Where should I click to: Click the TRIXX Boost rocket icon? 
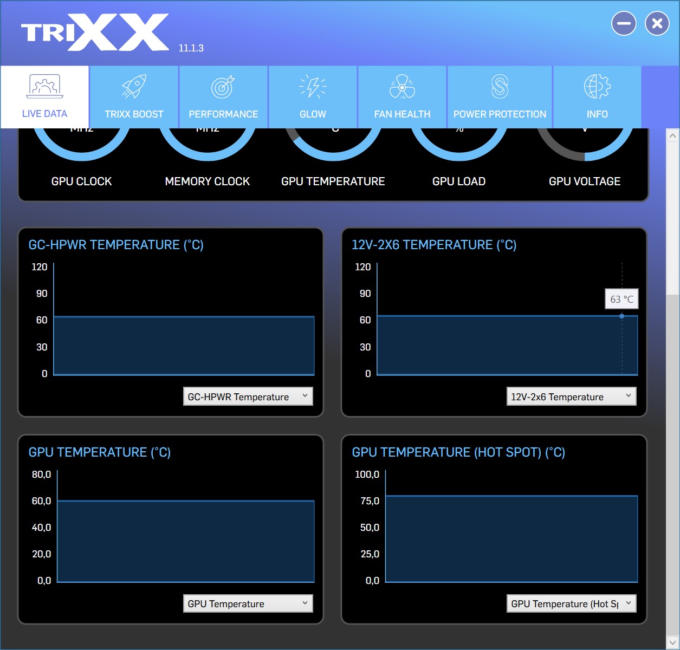[134, 86]
